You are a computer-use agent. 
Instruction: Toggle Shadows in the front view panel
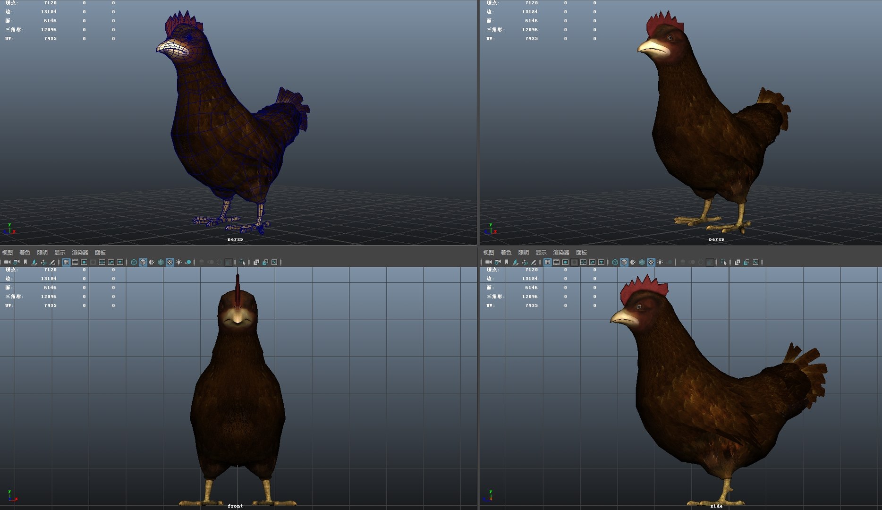point(188,262)
